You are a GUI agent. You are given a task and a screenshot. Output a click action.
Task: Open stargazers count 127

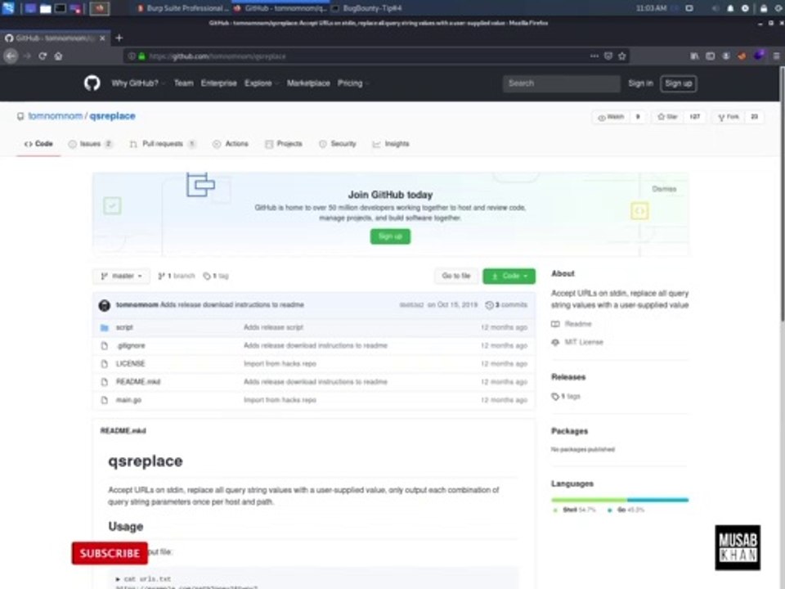tap(694, 117)
